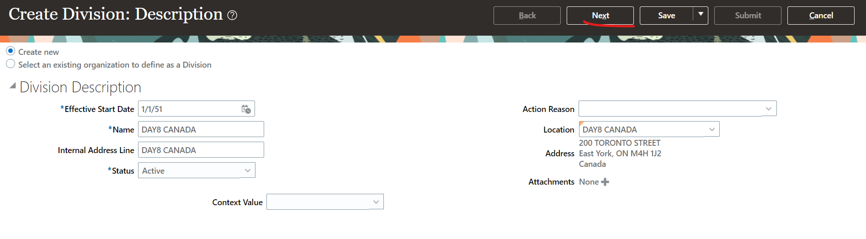Click the Next button

click(x=600, y=16)
